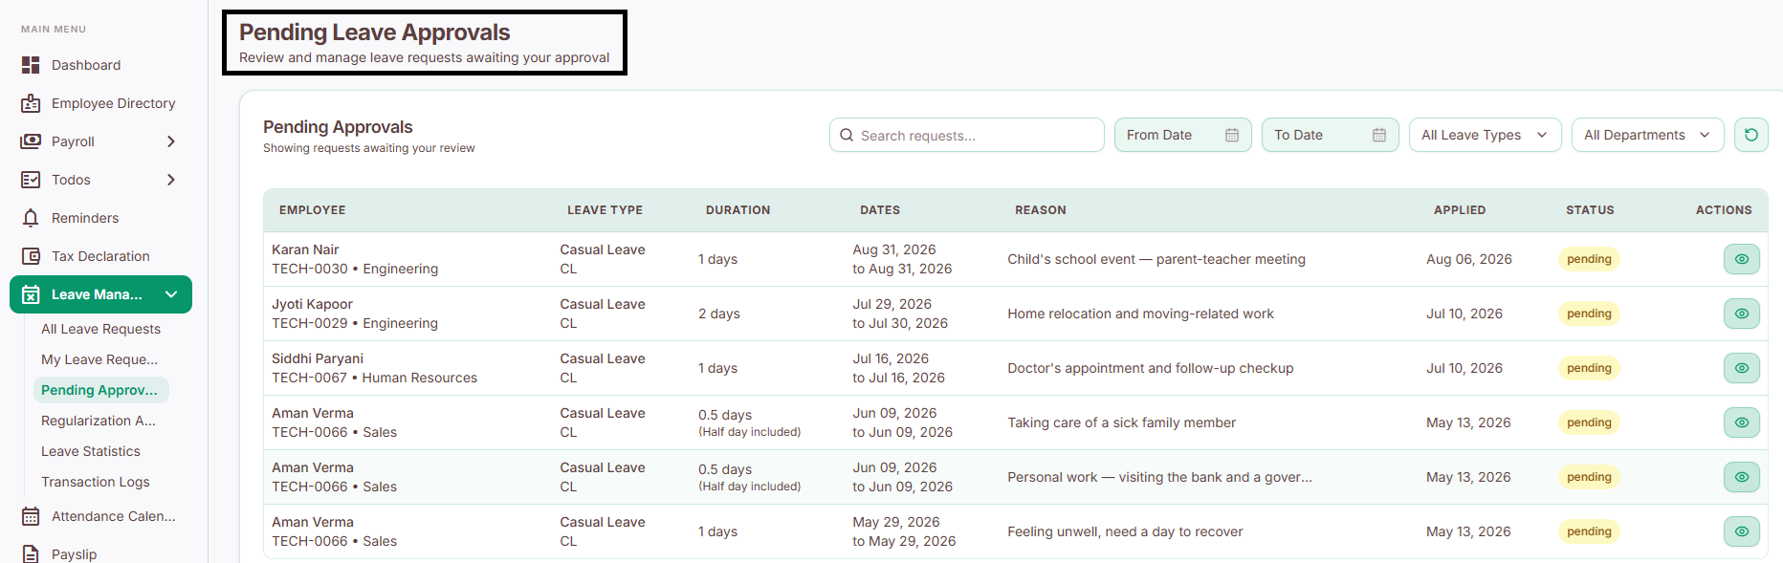Click the Todos checklist icon
Screen dimensions: 1783x563
click(31, 180)
